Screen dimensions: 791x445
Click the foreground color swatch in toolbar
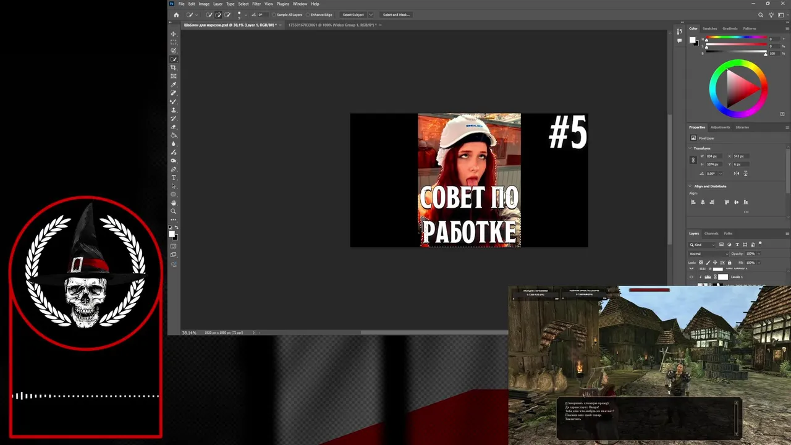pyautogui.click(x=172, y=234)
